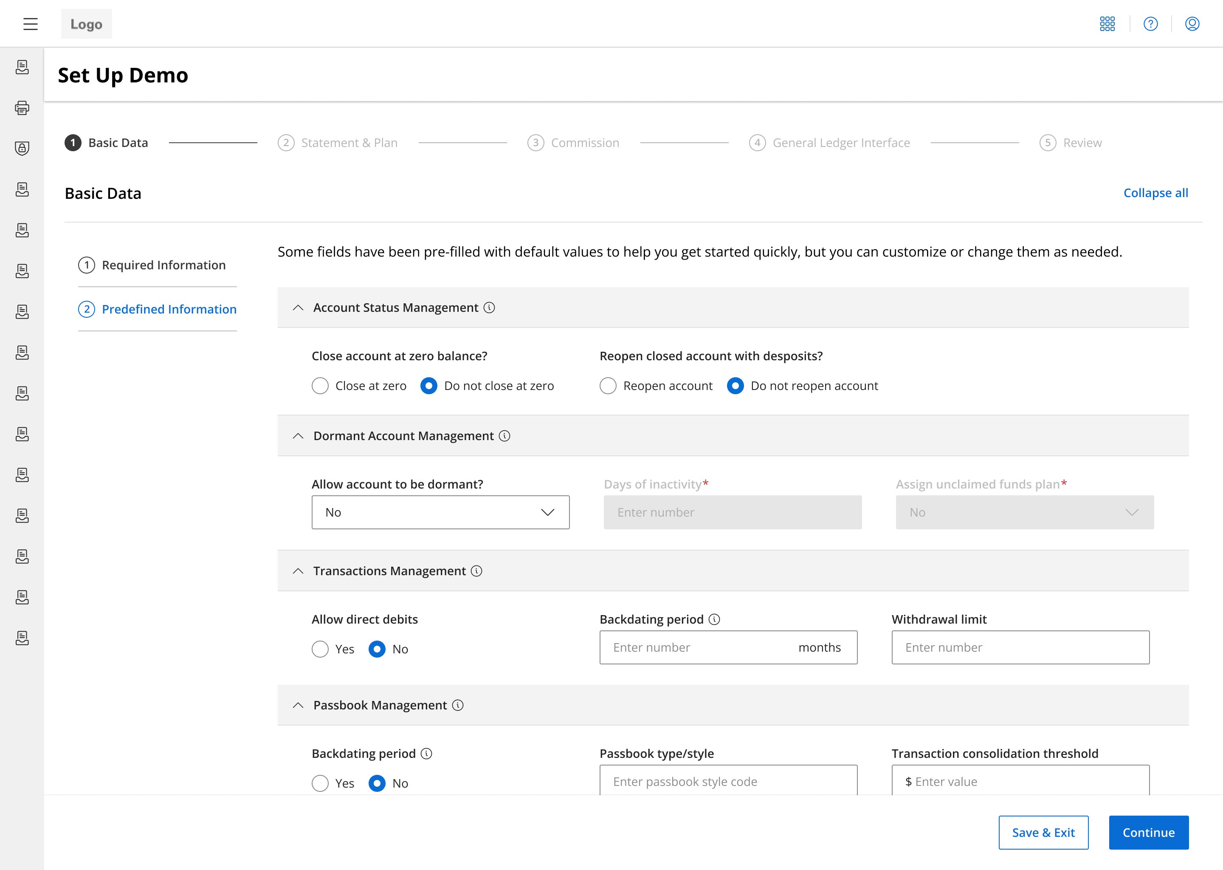Collapse the Passbook Management section
The height and width of the screenshot is (870, 1223).
point(298,705)
